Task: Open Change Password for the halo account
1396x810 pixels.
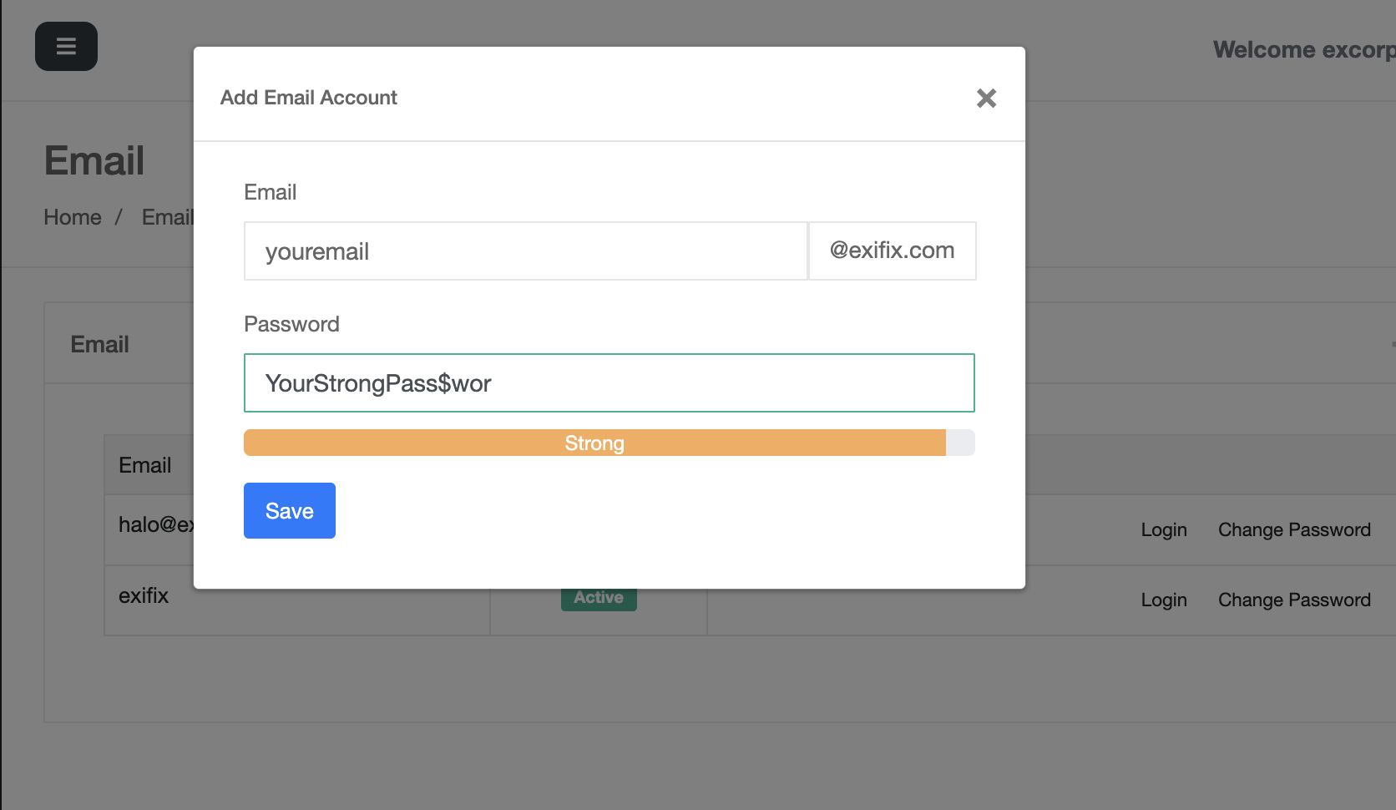Action: pyautogui.click(x=1293, y=530)
